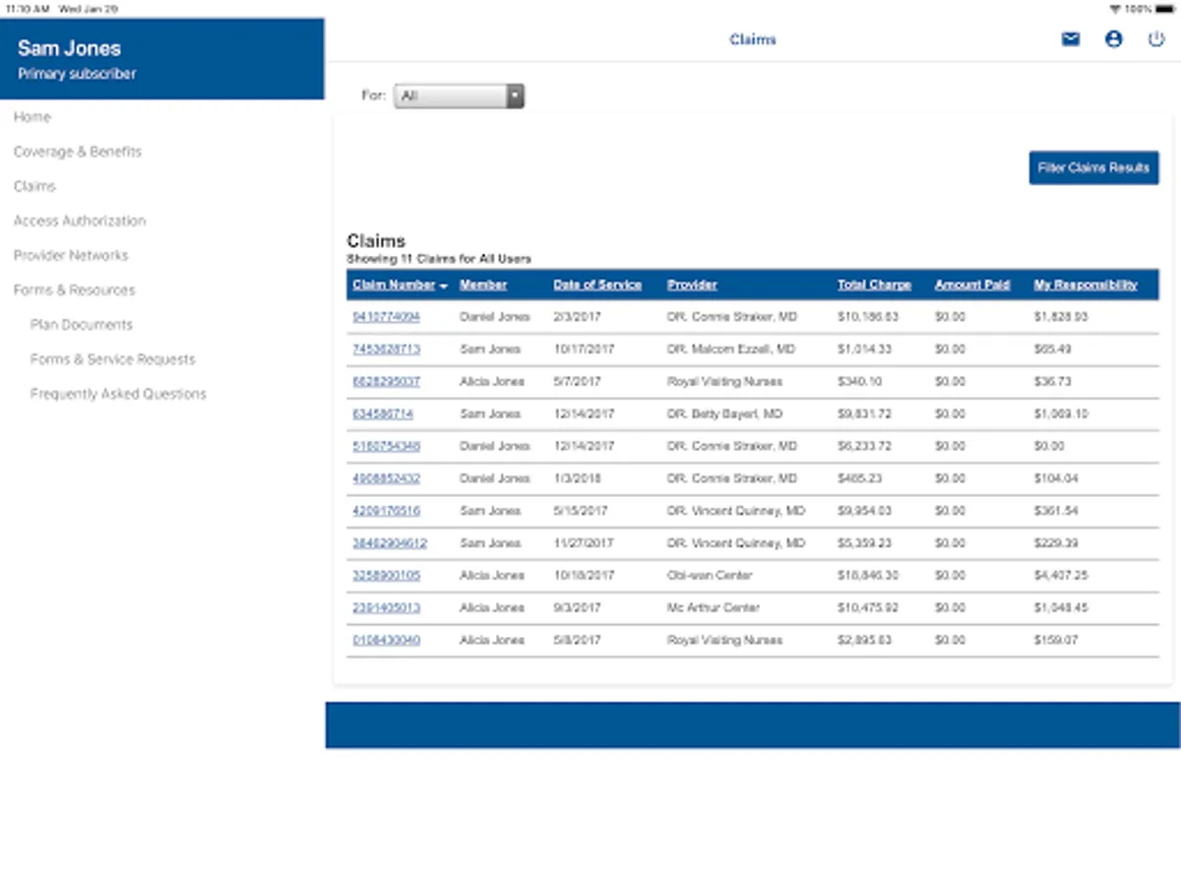Sort by Amount Paid column header
1181x886 pixels.
(x=972, y=285)
